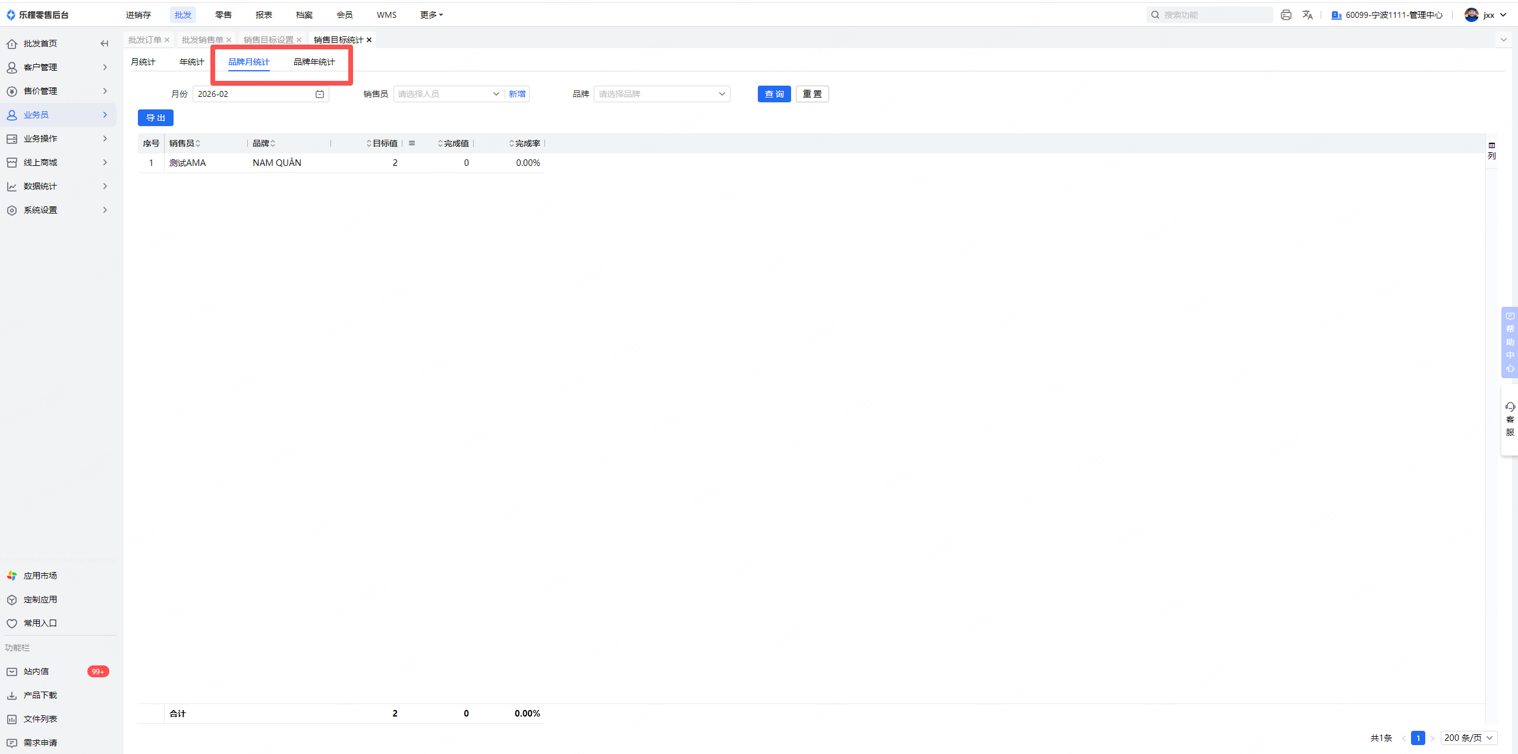Viewport: 1518px width, 754px height.
Task: Sort table by 完成率 column
Action: (511, 143)
